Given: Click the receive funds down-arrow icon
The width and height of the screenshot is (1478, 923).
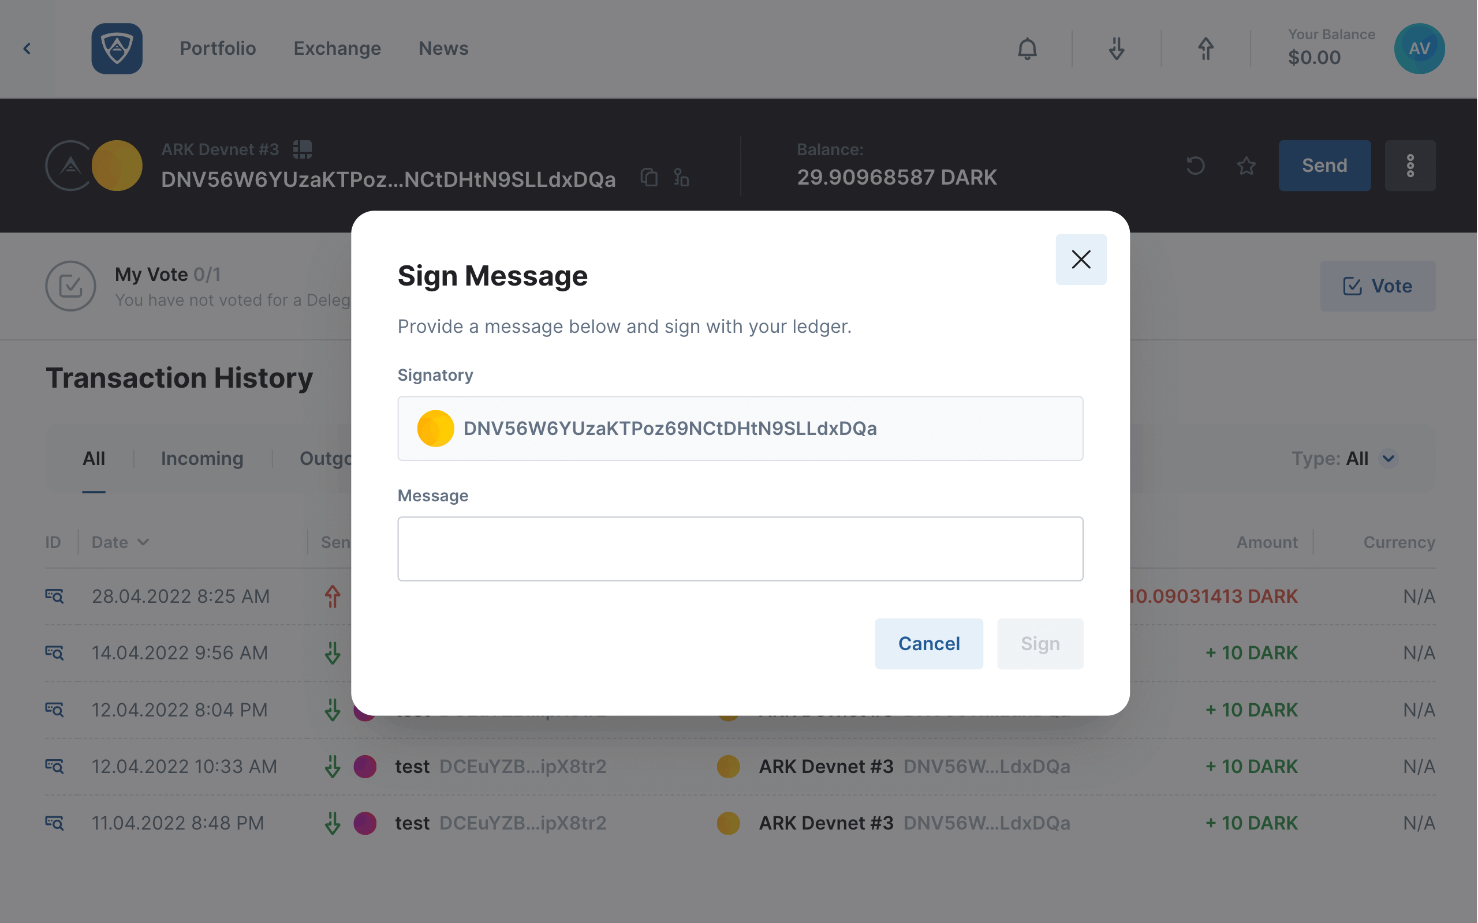Looking at the screenshot, I should point(1117,48).
